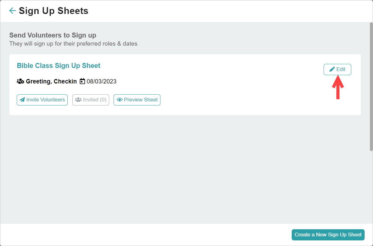Screen dimensions: 373x246
Task: Click the people icon on the Invited button
Action: click(x=78, y=100)
